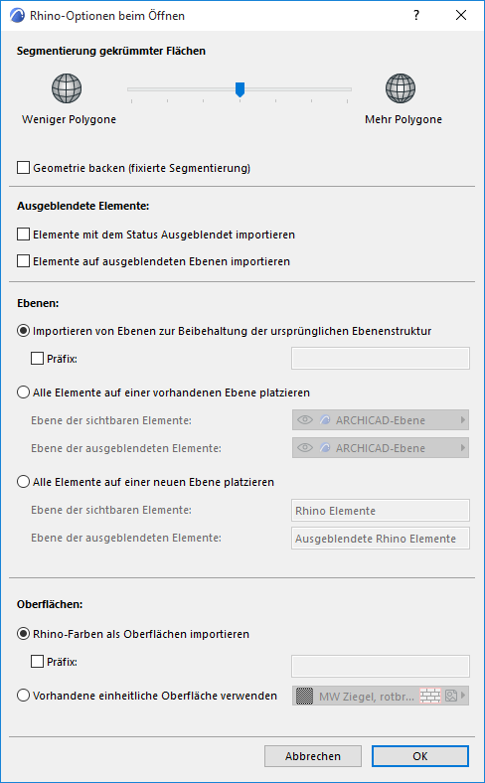Click the Präfix text field under Ebenen
Screen dimensions: 485x783
click(380, 359)
